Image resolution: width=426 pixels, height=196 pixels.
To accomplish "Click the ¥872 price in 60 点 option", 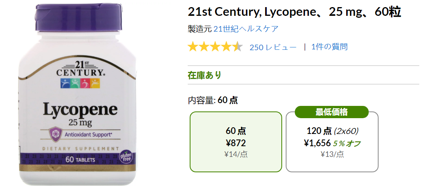I will coord(236,143).
